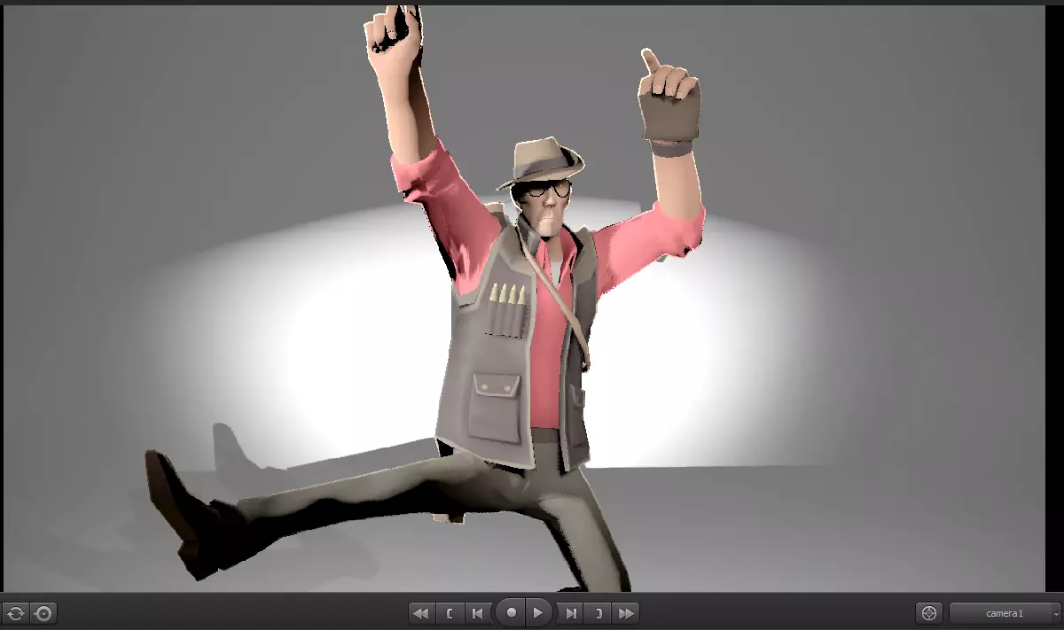Toggle the loop playback icon
This screenshot has height=630, width=1064.
(x=16, y=613)
